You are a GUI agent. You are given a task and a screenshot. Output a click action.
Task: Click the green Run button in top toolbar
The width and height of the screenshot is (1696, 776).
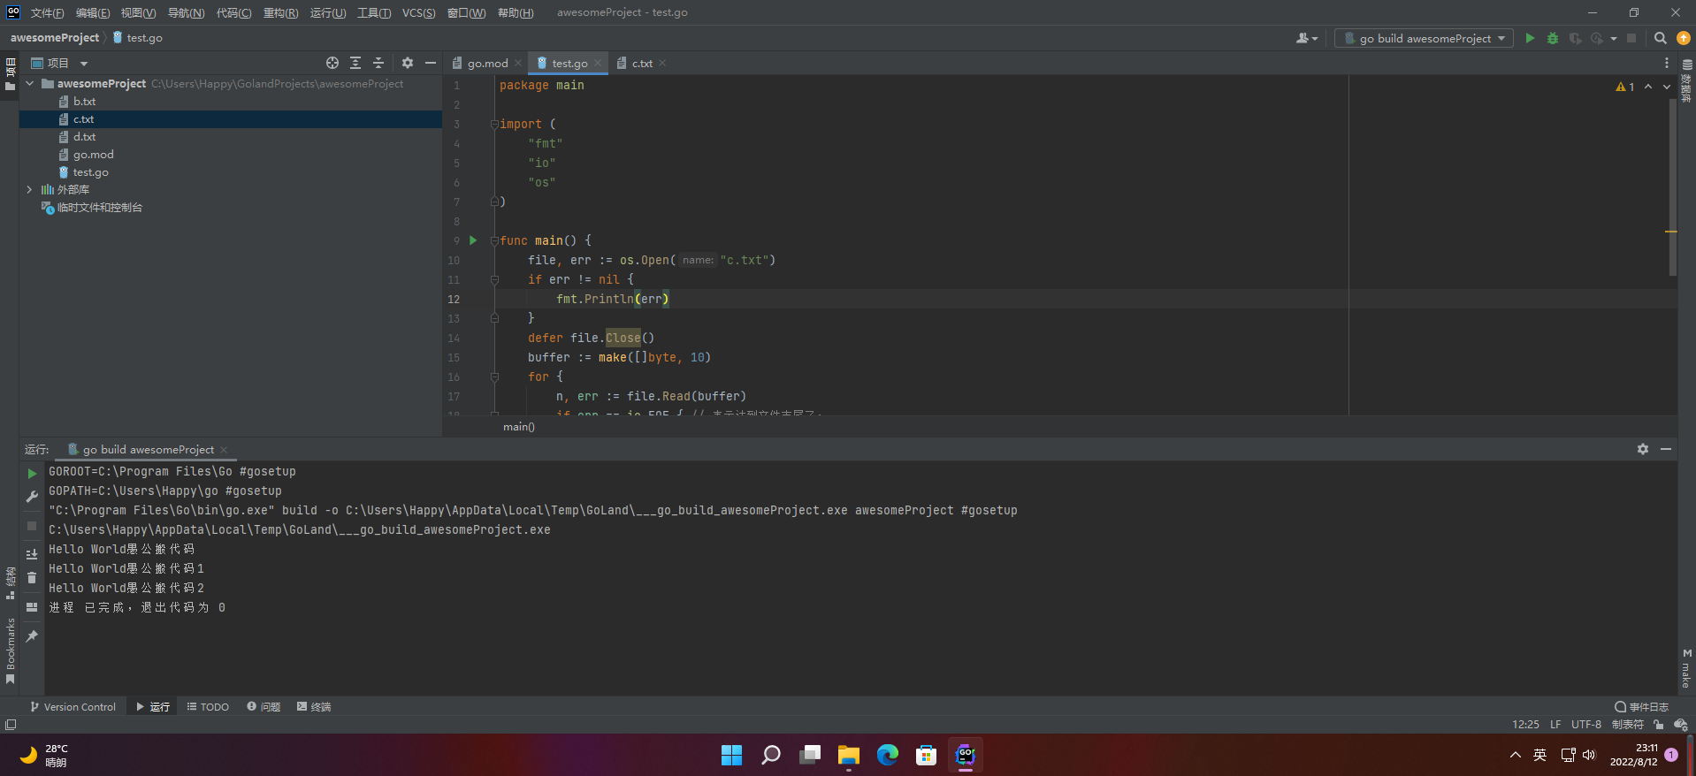click(1530, 38)
